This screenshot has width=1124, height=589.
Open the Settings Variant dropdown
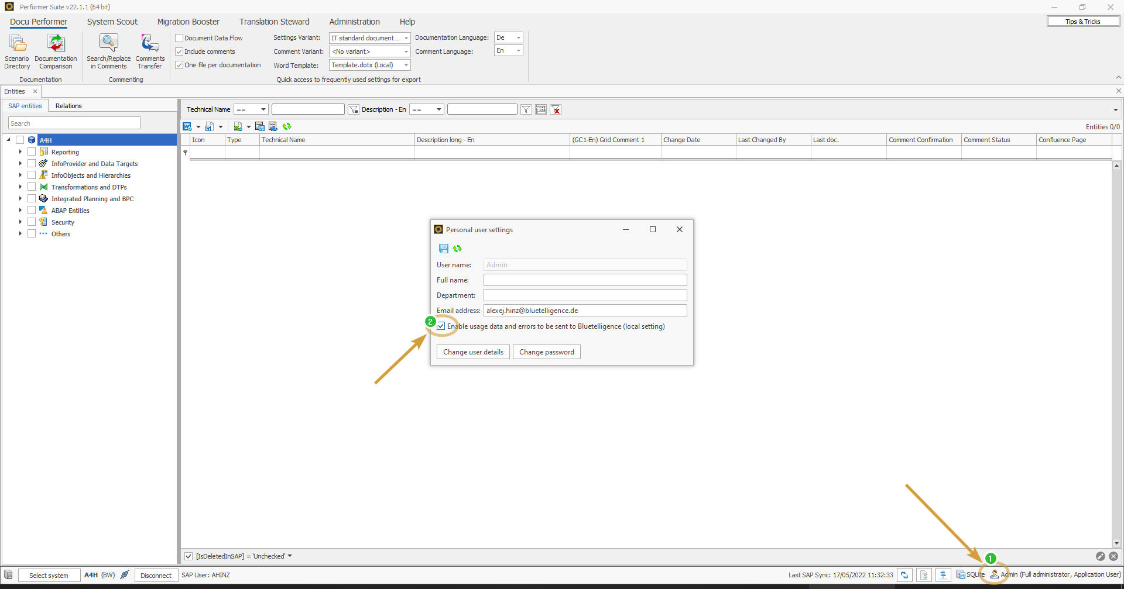[x=406, y=38]
